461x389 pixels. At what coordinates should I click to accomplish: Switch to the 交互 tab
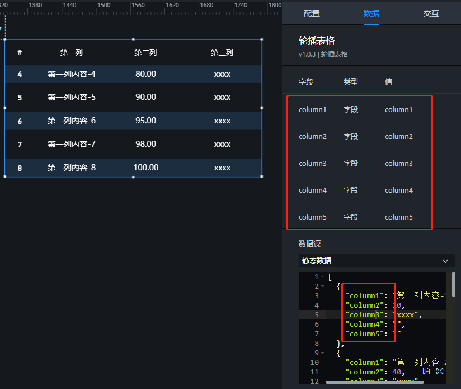tap(431, 13)
